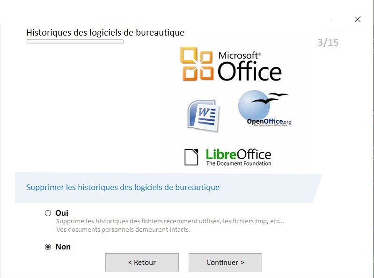374x278 pixels.
Task: Click the LibreOffice green text logo
Action: [x=239, y=154]
